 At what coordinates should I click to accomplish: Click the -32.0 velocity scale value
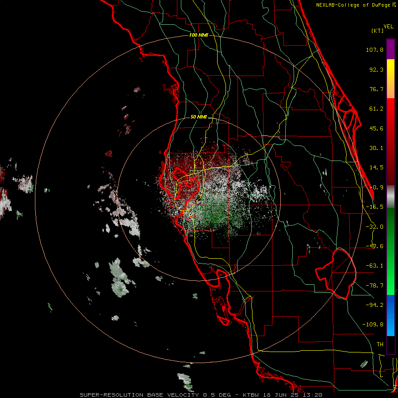375,227
